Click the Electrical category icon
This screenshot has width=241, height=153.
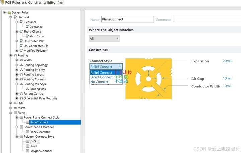click(x=15, y=17)
